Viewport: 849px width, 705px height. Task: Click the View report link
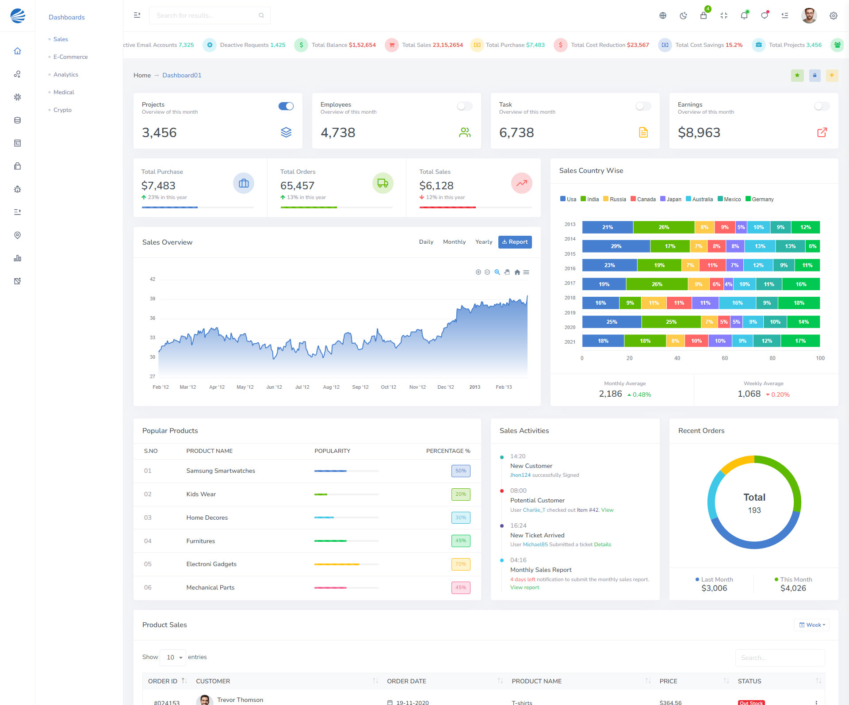[524, 587]
